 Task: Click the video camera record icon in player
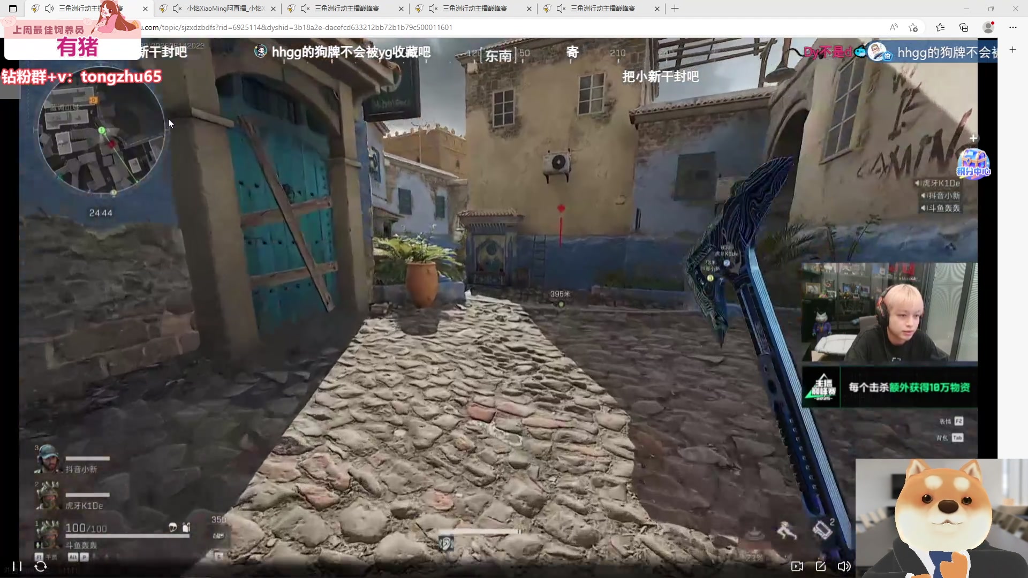pos(797,566)
